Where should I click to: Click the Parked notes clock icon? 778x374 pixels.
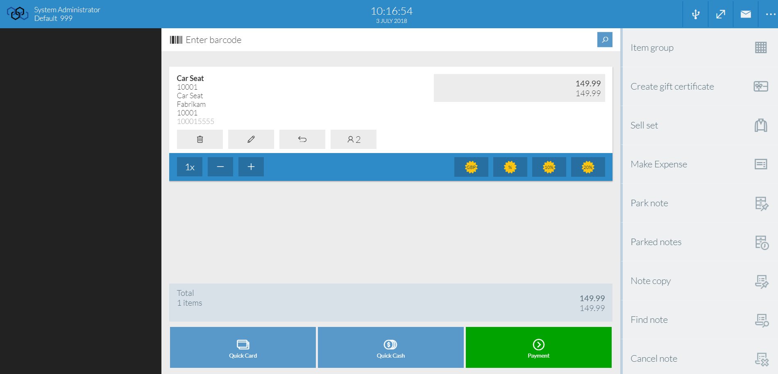coord(762,242)
